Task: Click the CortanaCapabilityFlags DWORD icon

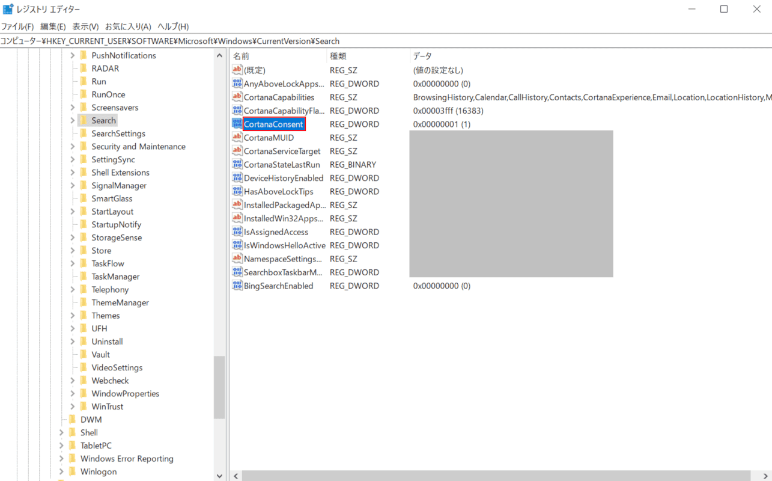Action: coord(237,111)
